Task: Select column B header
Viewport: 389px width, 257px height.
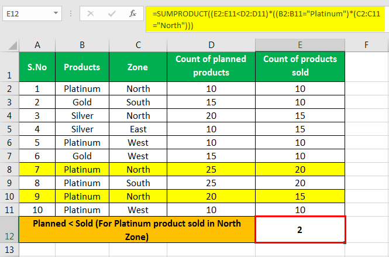Action: click(82, 45)
